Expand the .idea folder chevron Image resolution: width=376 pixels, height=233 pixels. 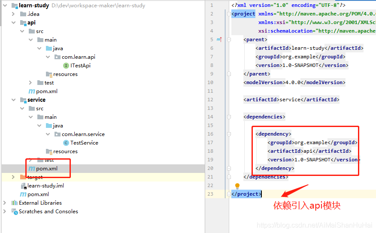pyautogui.click(x=13, y=14)
